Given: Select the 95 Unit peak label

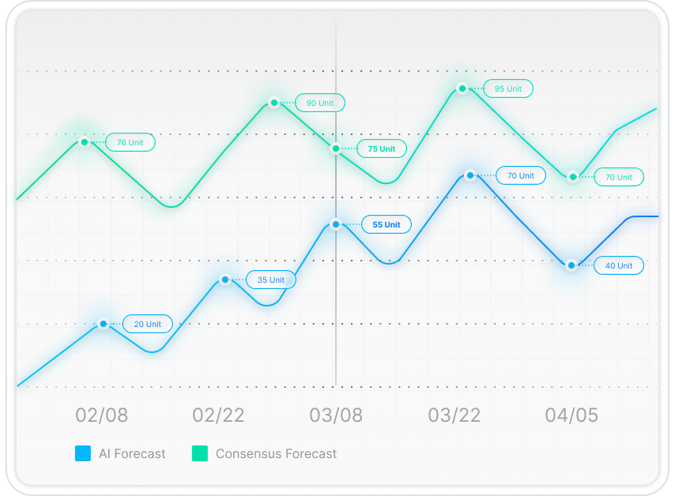Looking at the screenshot, I should tap(508, 89).
